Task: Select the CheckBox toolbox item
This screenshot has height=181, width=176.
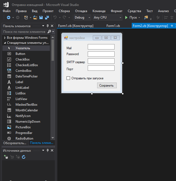Action: pyautogui.click(x=23, y=59)
